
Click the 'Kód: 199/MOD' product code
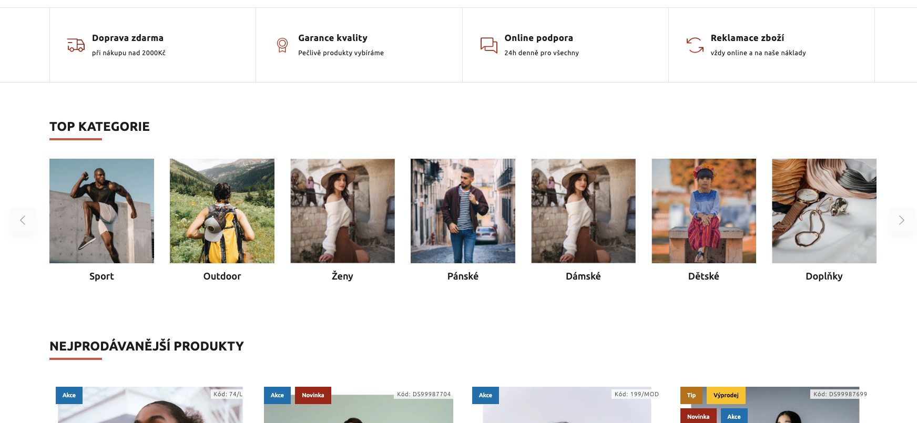coord(636,394)
